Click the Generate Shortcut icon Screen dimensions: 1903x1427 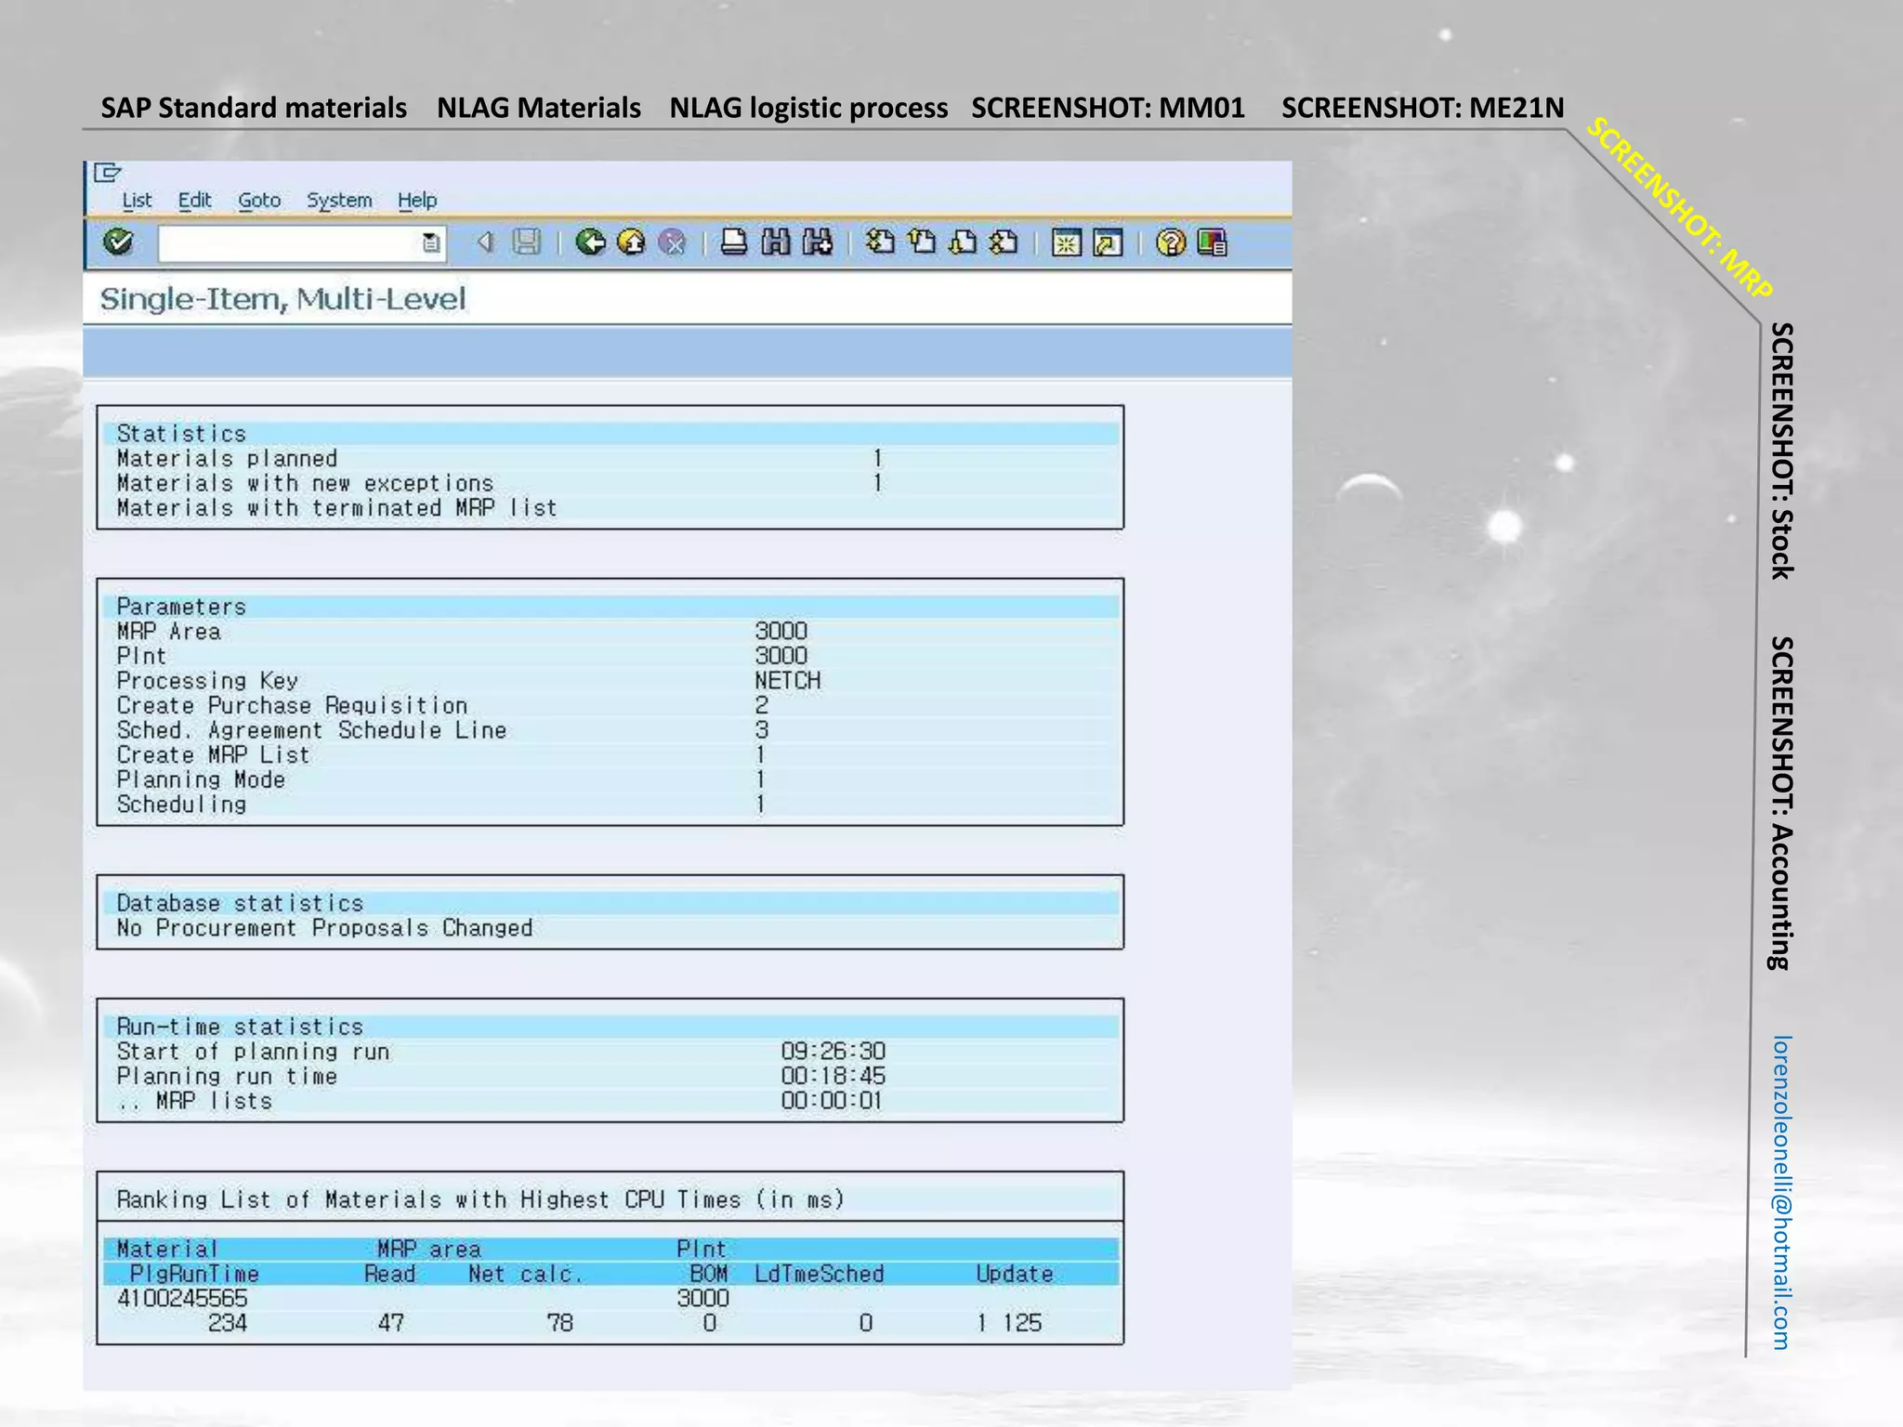click(x=1108, y=242)
